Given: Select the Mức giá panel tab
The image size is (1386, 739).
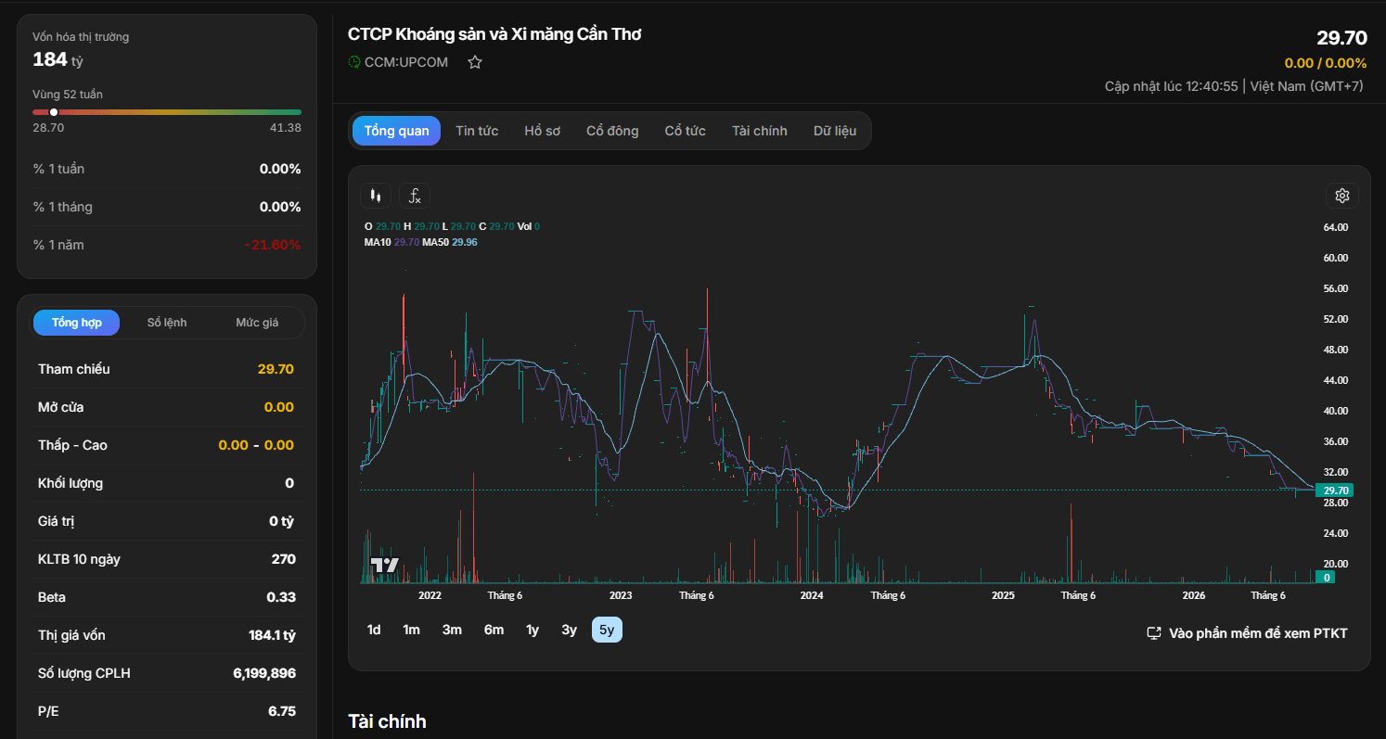Looking at the screenshot, I should coord(257,323).
